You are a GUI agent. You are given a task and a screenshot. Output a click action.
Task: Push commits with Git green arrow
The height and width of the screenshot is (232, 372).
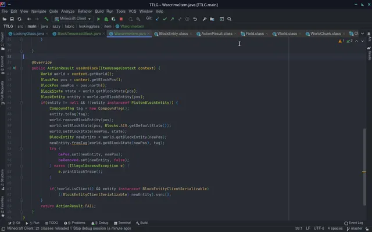[172, 19]
